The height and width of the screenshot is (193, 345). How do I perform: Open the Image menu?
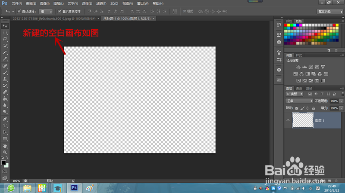pos(45,3)
